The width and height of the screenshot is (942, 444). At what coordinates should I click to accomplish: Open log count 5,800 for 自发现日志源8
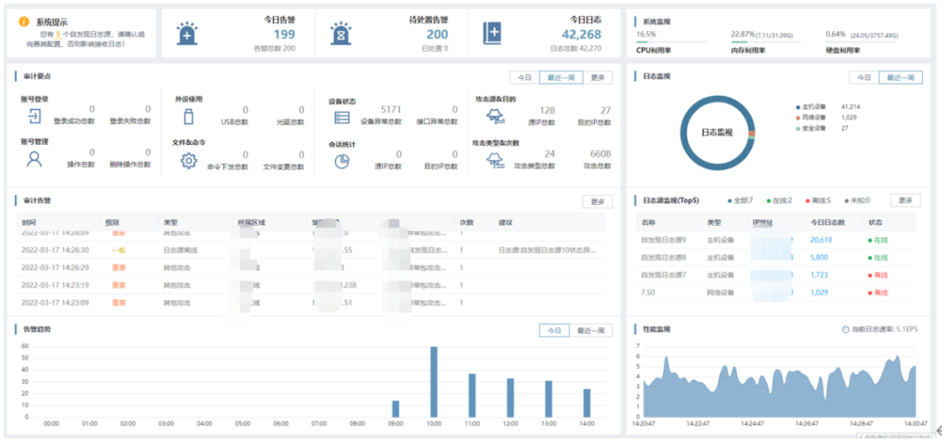[x=819, y=257]
